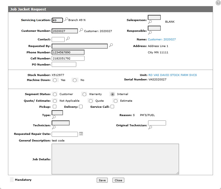This screenshot has width=221, height=189.
Task: Enable the Delivery checkbox
Action: click(81, 107)
